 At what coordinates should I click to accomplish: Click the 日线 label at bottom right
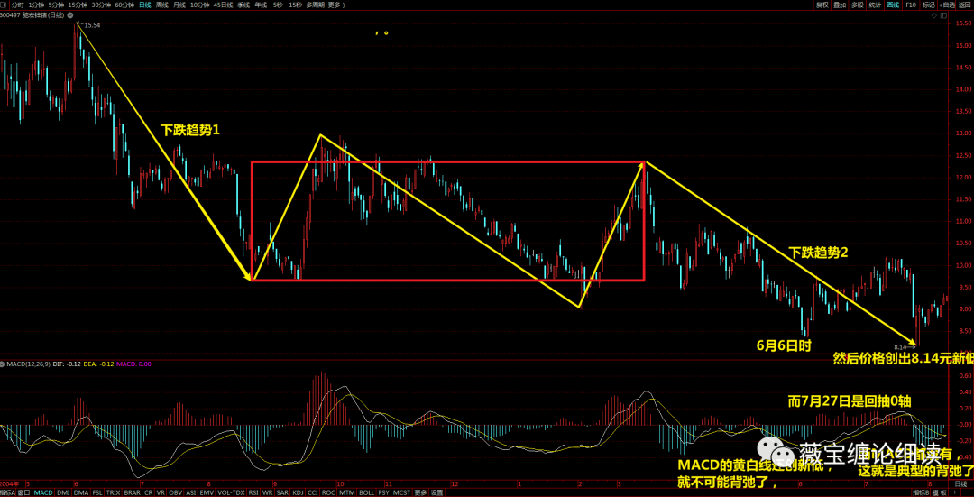tap(961, 483)
